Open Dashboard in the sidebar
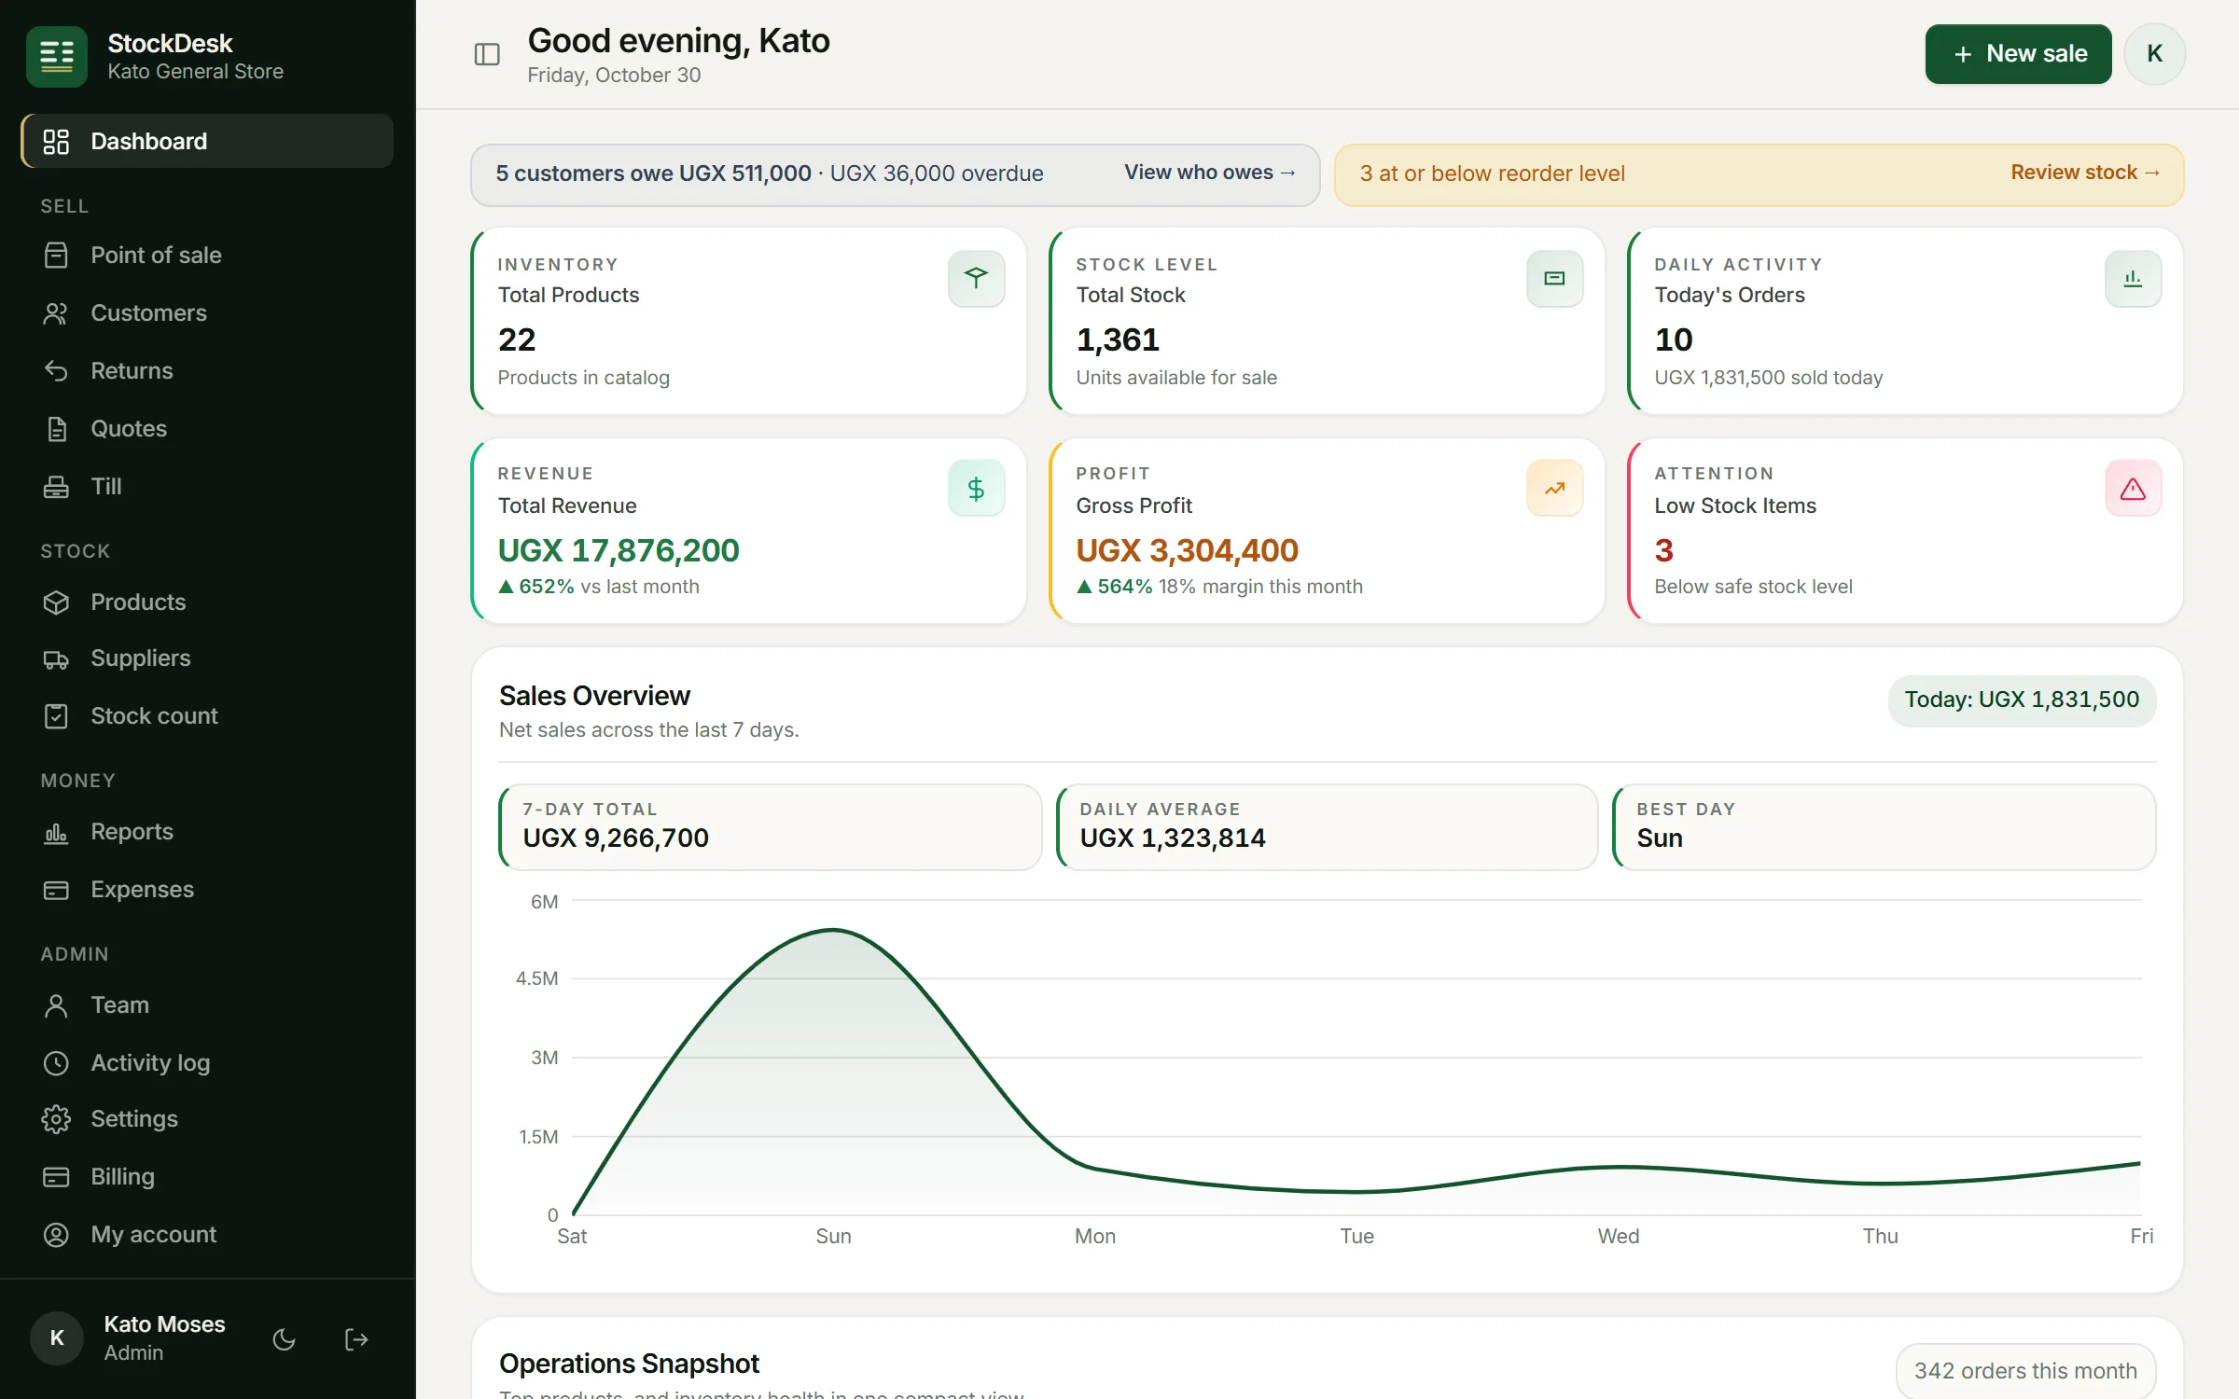 [207, 141]
